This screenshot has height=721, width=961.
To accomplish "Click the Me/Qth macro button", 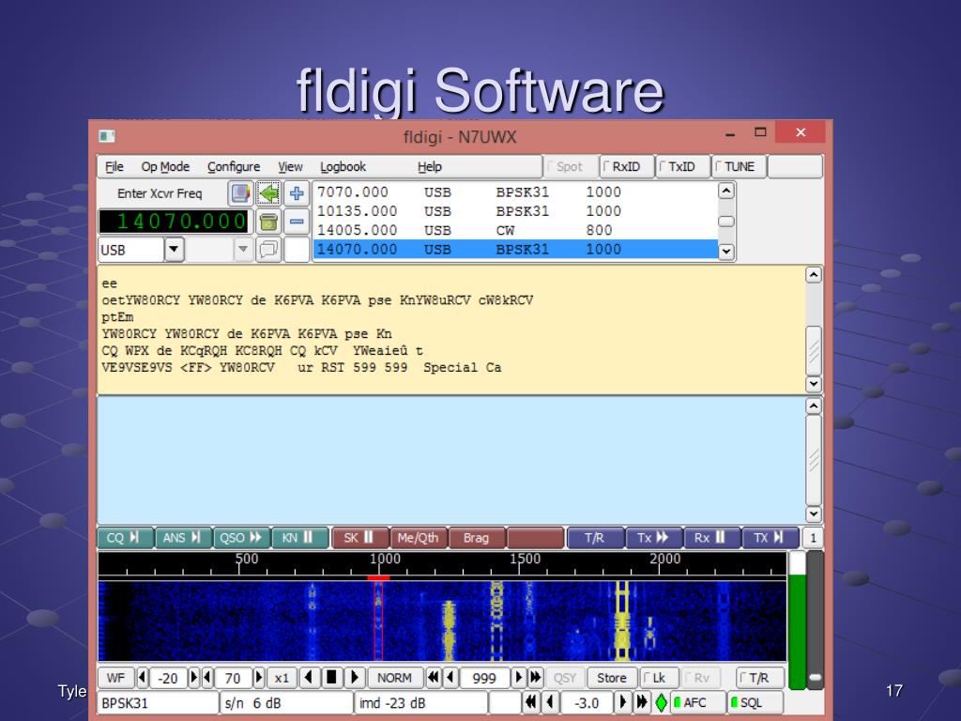I will (418, 538).
